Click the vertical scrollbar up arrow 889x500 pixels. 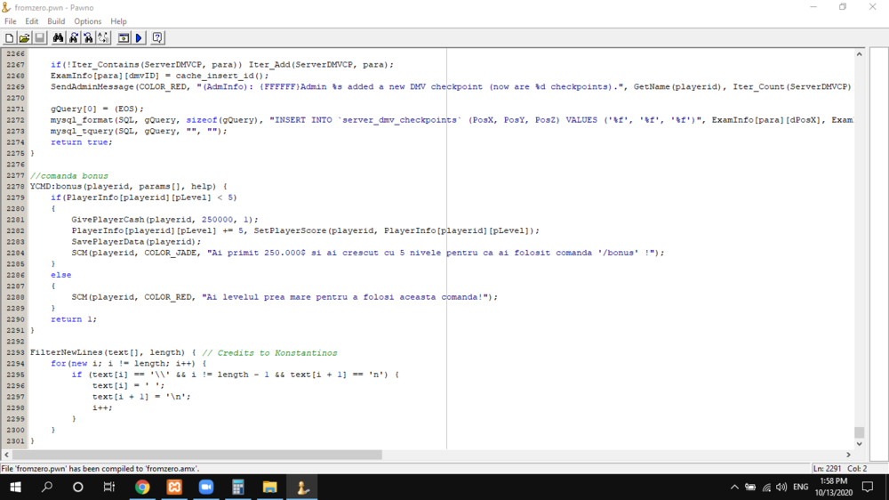click(x=860, y=54)
